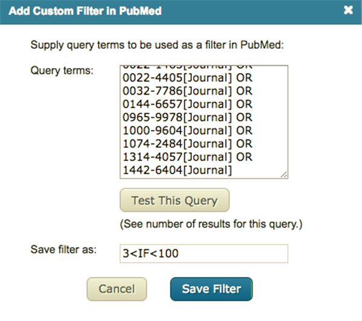Click the 'Query terms:' label
Screen dimensions: 362x321
pos(62,71)
